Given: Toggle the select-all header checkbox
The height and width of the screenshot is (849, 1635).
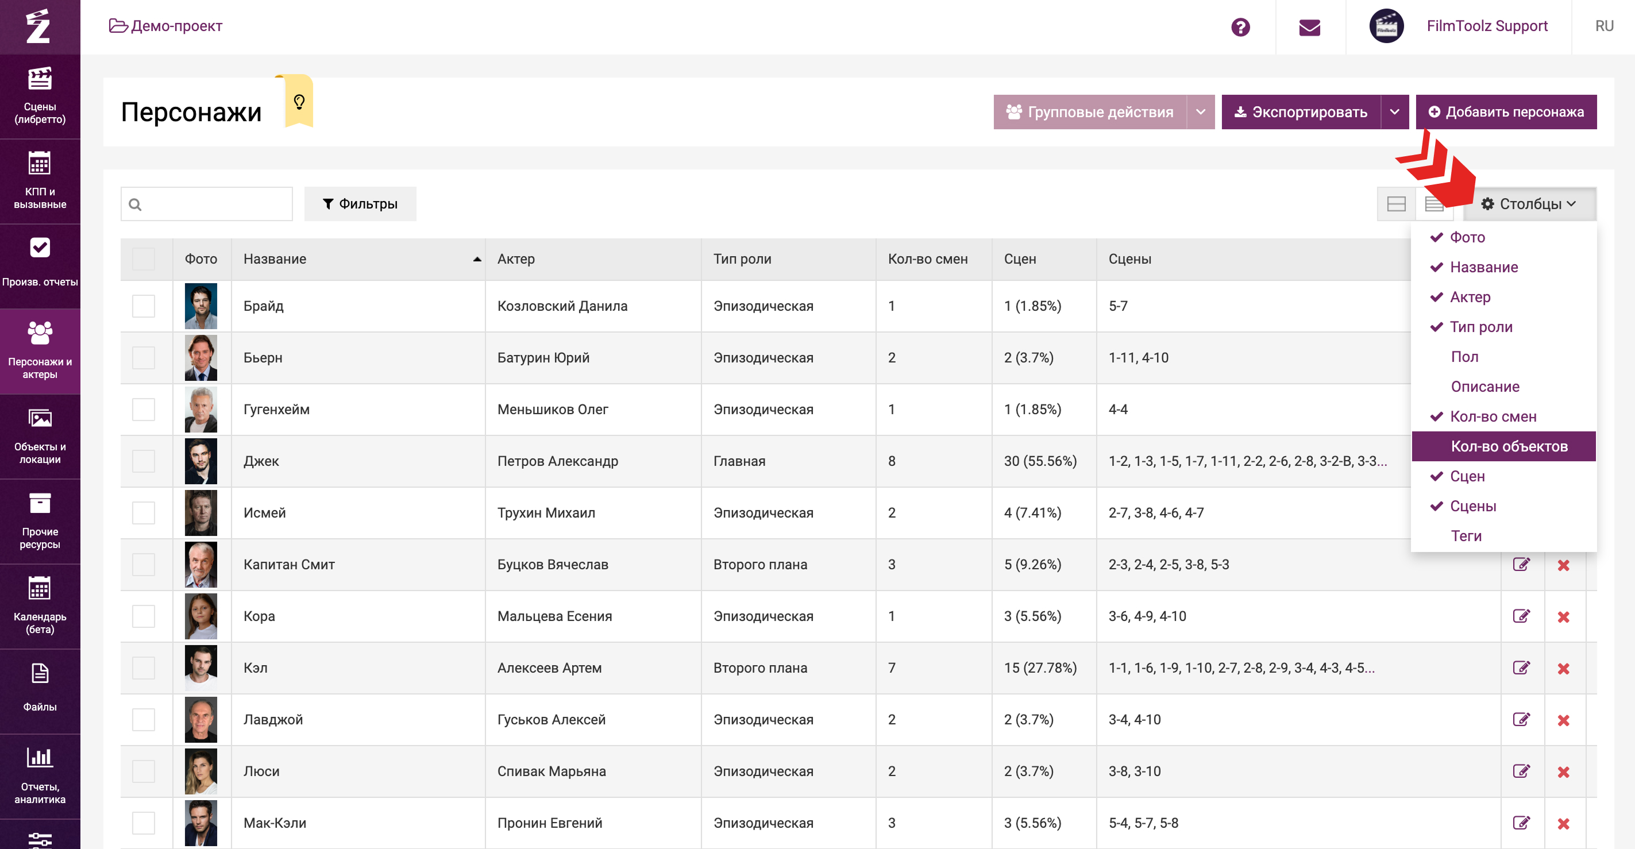Looking at the screenshot, I should [x=144, y=259].
